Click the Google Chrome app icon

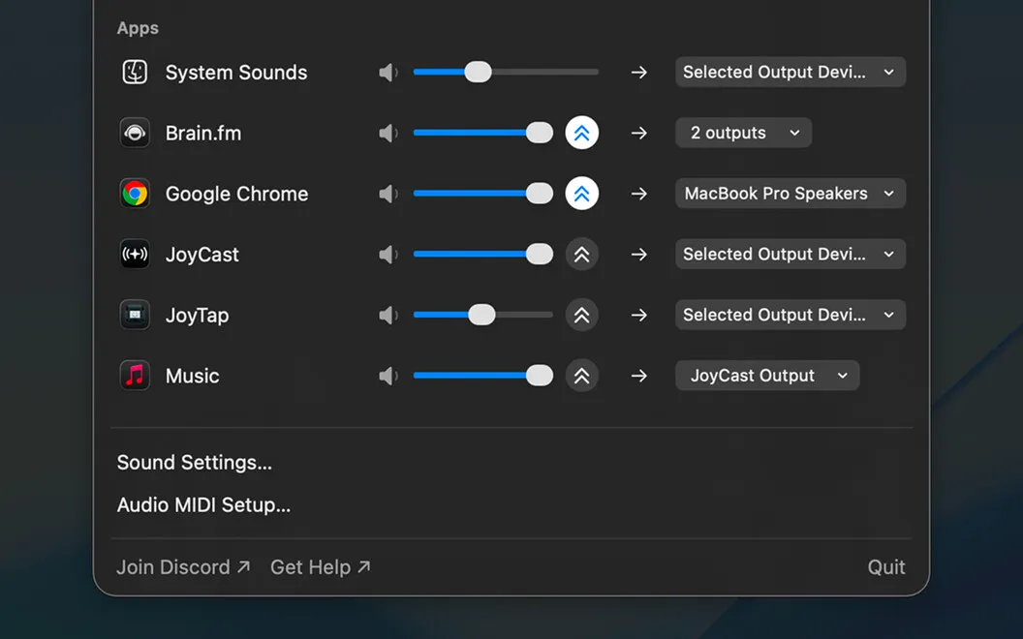point(135,194)
